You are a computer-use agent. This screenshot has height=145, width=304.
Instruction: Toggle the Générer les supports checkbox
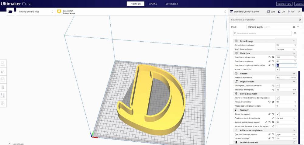pyautogui.click(x=278, y=114)
